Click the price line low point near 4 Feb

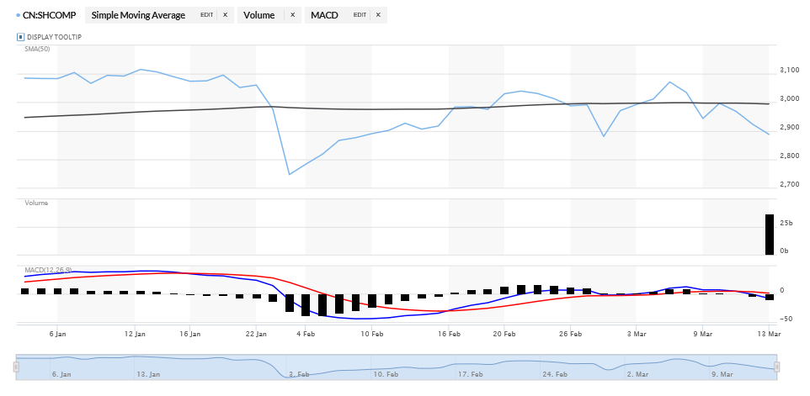(289, 174)
